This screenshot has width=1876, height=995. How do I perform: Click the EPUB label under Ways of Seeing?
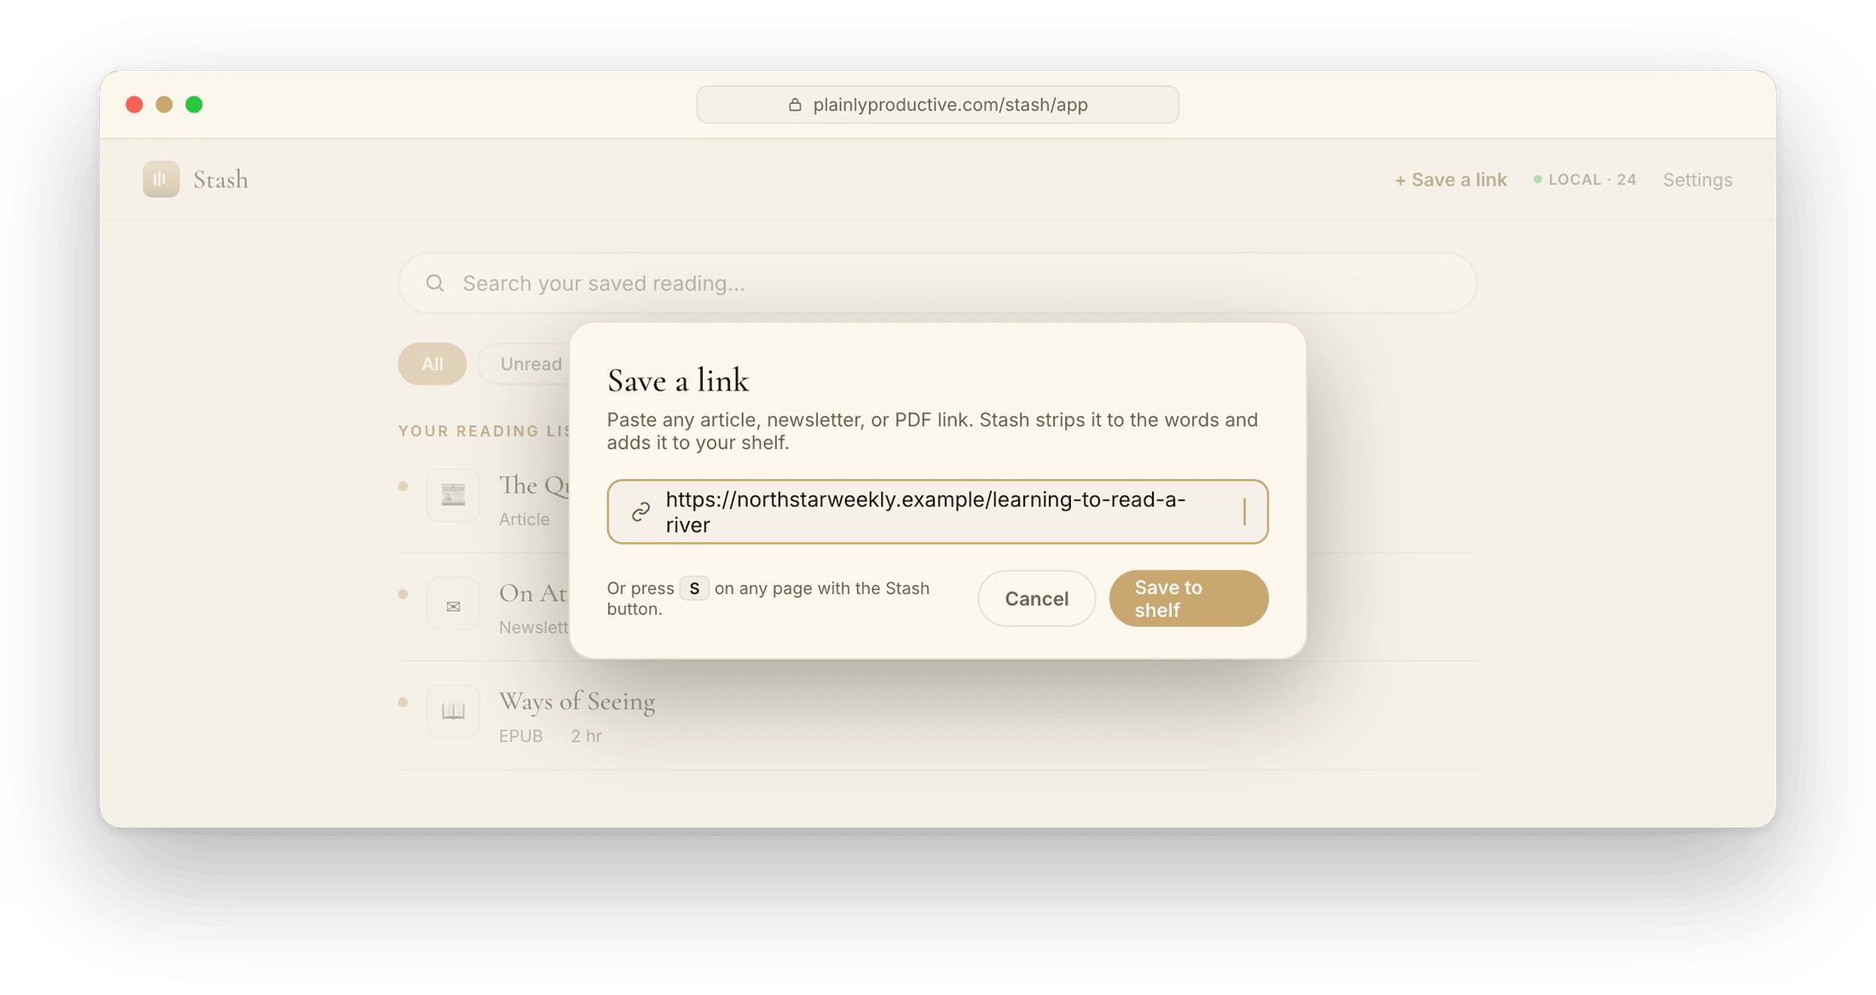coord(521,736)
